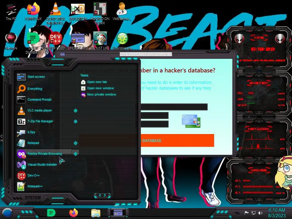
Task: Click the NETWORK widget header
Action: (258, 129)
